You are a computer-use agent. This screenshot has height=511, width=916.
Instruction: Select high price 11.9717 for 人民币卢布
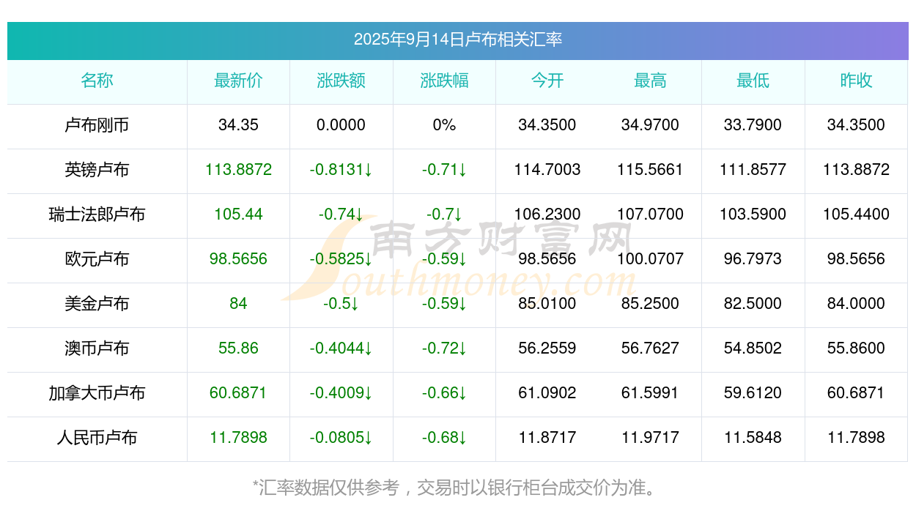point(650,438)
